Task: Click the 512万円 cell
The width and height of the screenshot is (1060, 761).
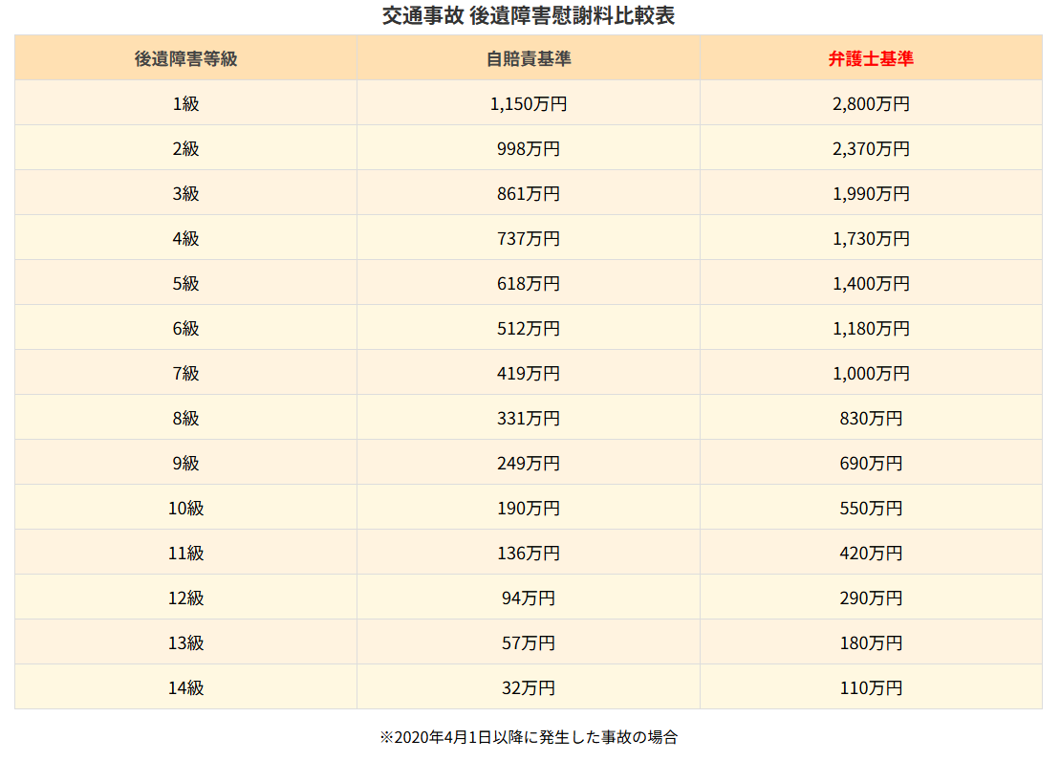Action: point(529,328)
